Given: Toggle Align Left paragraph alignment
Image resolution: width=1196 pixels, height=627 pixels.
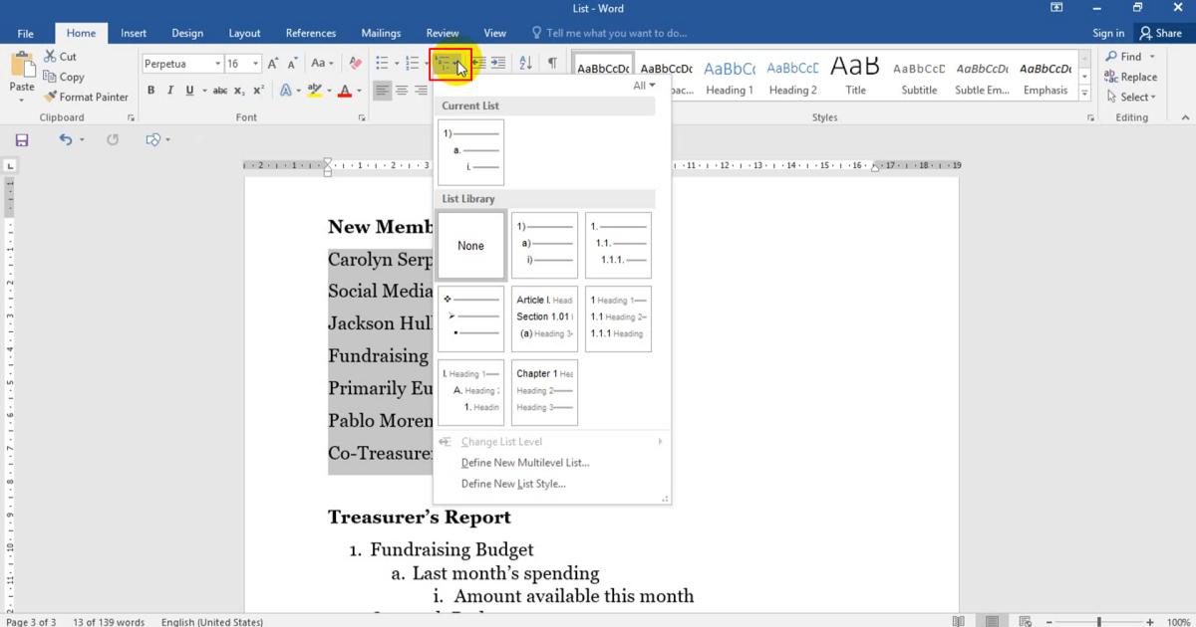Looking at the screenshot, I should click(x=383, y=91).
